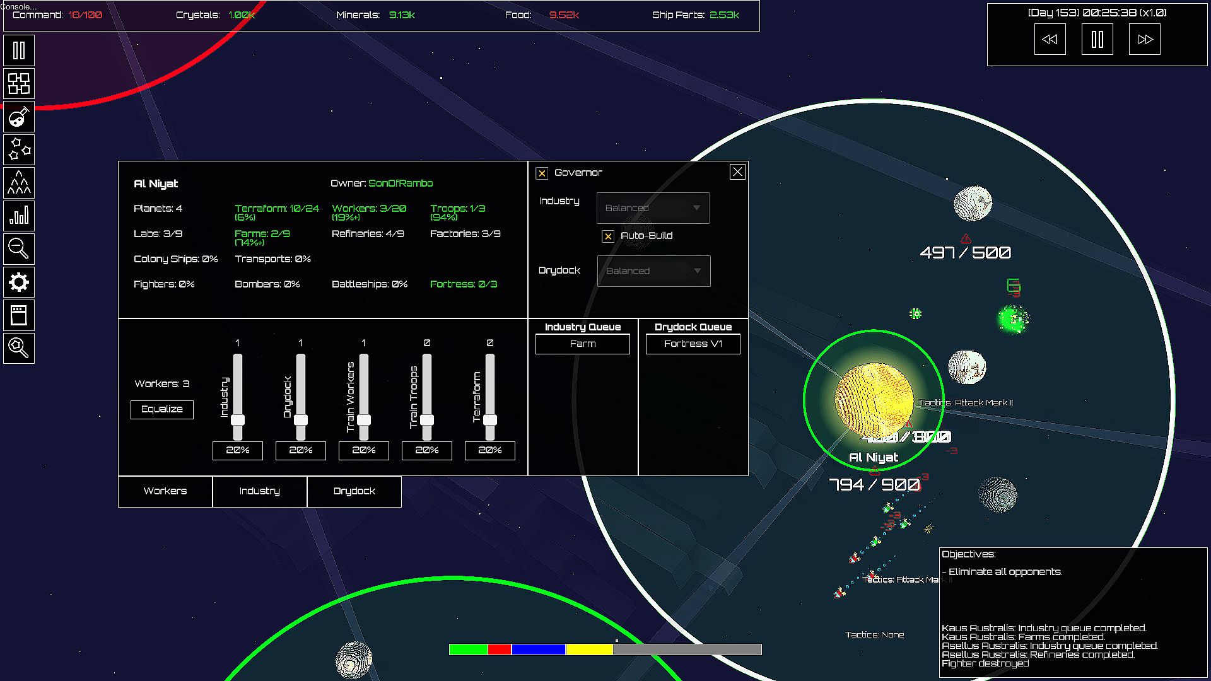Disable the Auto-Build checkbox
Image resolution: width=1211 pixels, height=681 pixels.
click(x=608, y=236)
